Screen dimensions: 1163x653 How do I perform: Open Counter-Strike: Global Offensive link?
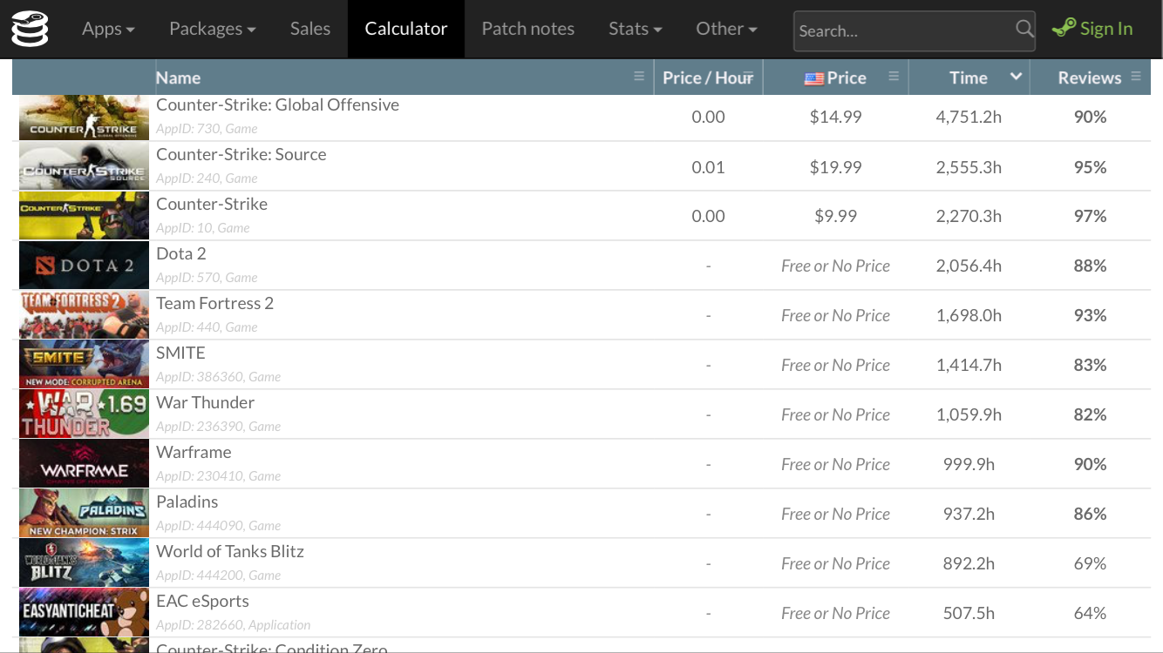[277, 104]
